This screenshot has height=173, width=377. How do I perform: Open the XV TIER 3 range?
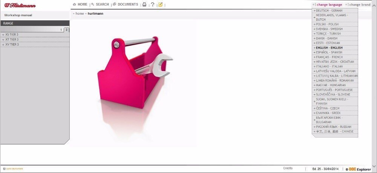point(12,44)
